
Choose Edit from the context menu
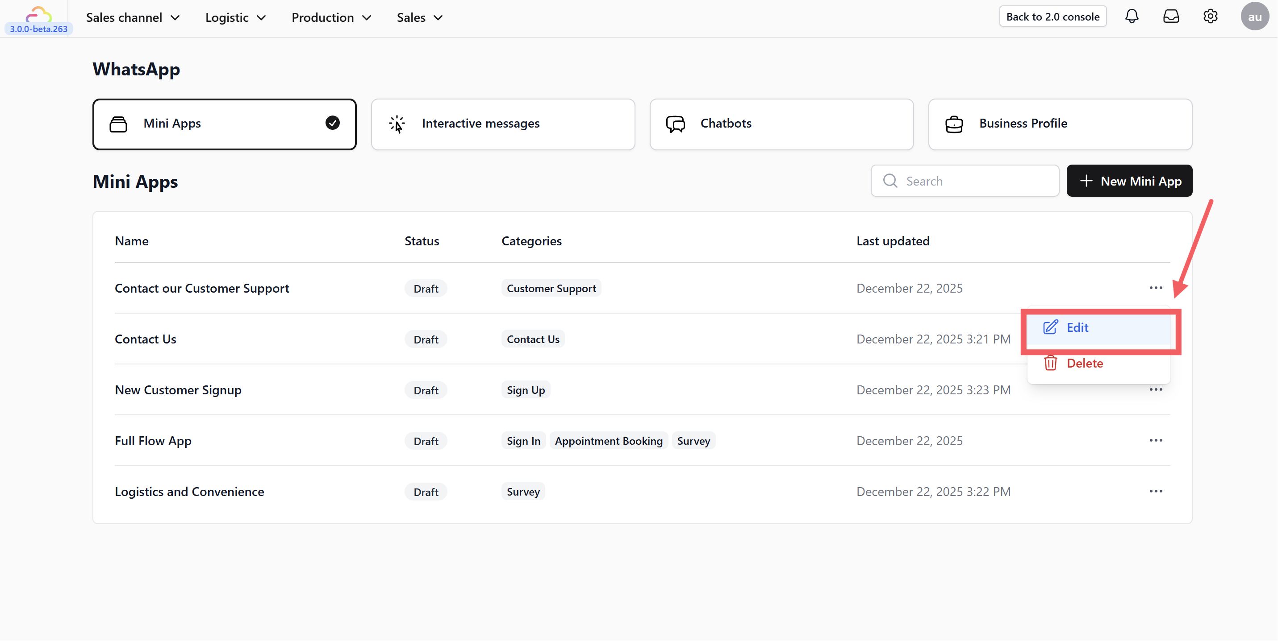point(1098,327)
